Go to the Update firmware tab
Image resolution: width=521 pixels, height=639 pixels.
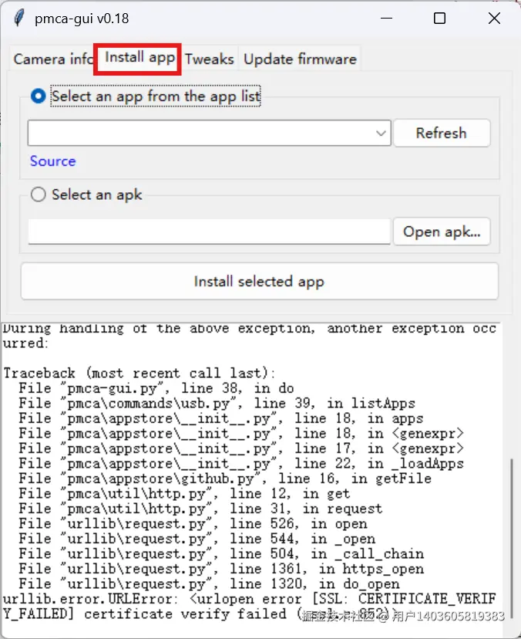point(300,59)
